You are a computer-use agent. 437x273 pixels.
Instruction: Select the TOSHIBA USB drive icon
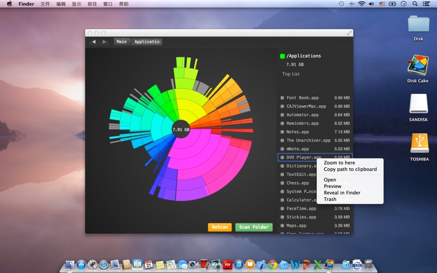419,144
